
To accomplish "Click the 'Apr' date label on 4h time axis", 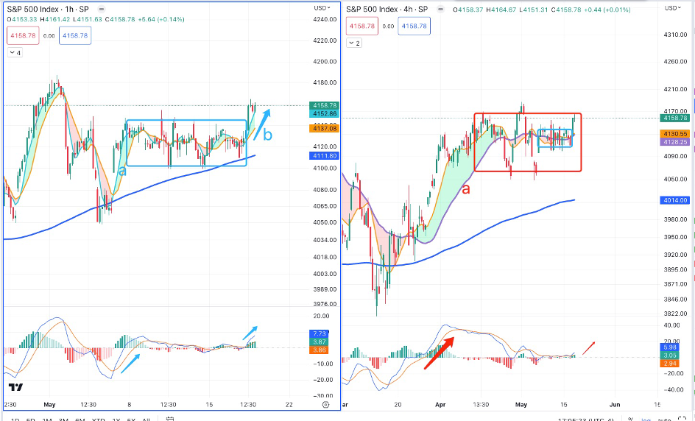I will (x=440, y=405).
